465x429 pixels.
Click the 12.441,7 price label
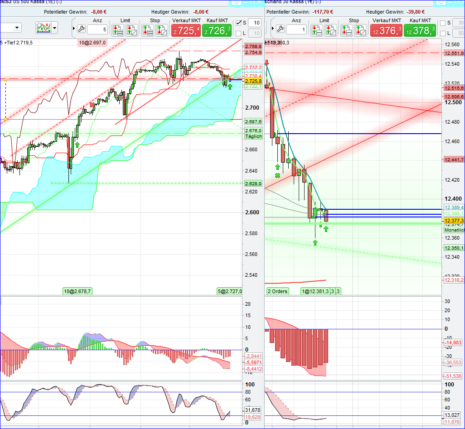pos(454,160)
